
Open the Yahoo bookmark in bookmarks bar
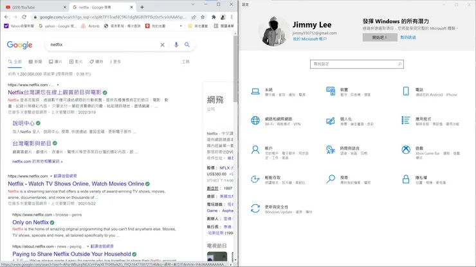point(19,26)
